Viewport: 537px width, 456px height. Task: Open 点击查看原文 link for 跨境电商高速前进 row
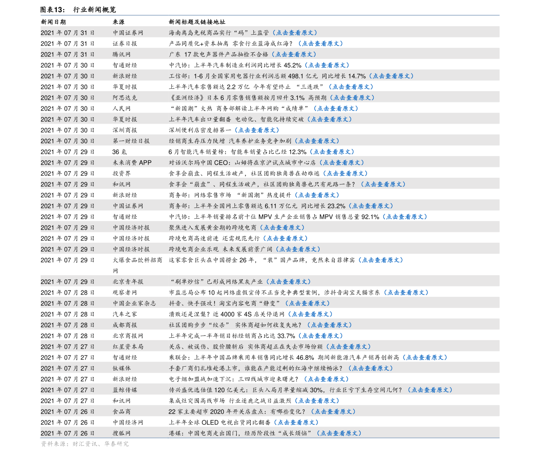tap(285, 239)
